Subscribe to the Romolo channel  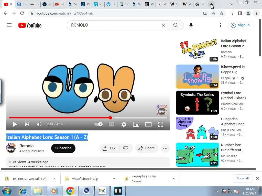tap(63, 148)
